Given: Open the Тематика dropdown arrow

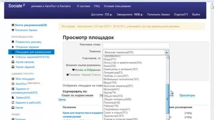Looking at the screenshot, I should click(167, 52).
